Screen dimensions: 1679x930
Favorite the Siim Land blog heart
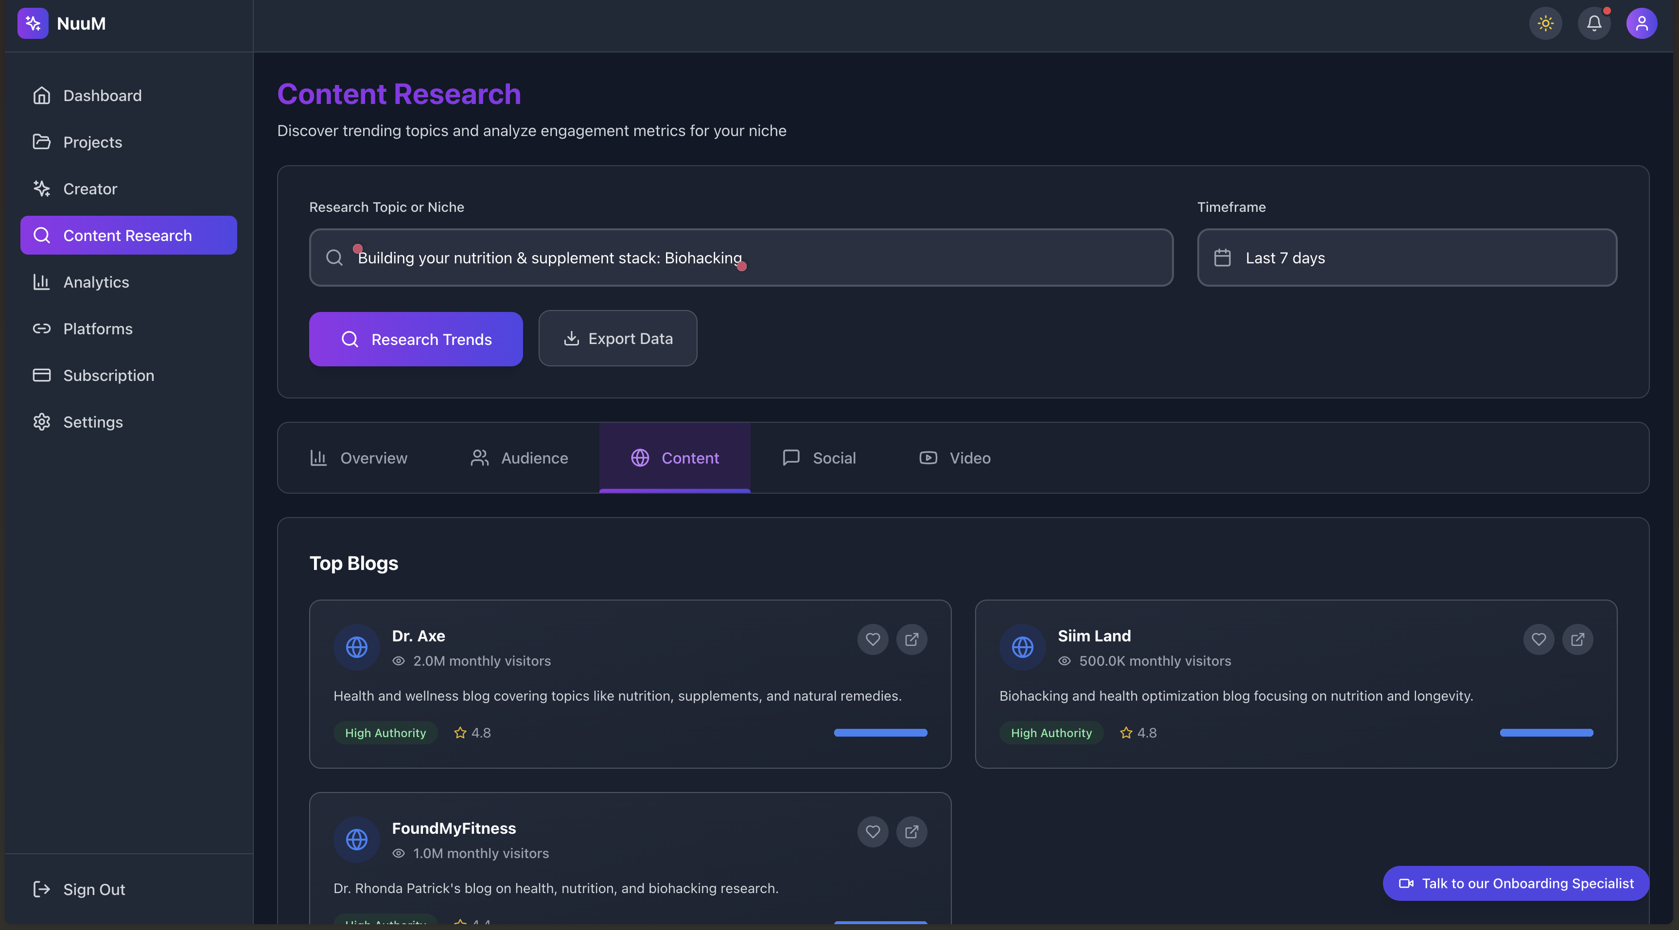(x=1538, y=639)
